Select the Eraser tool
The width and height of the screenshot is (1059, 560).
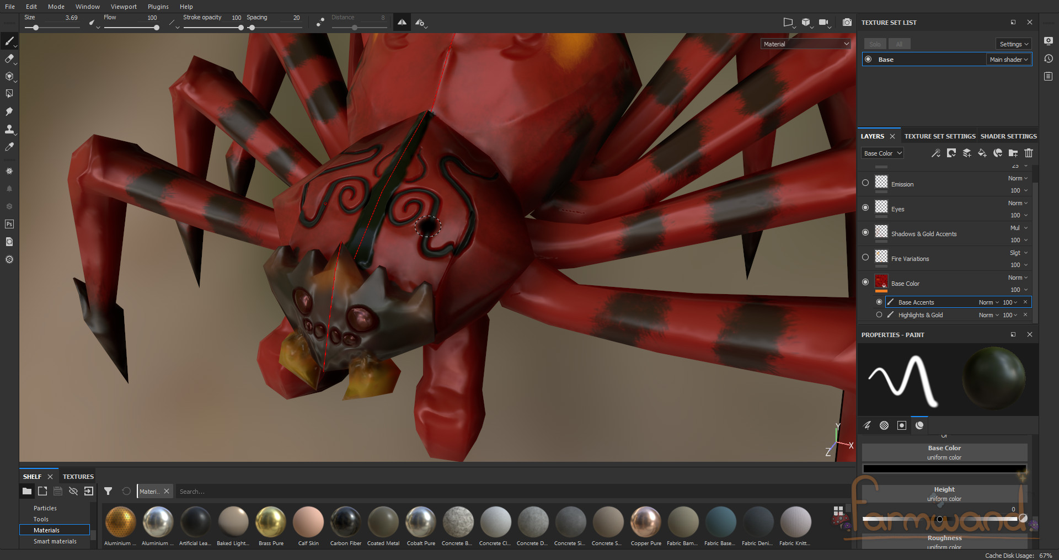(x=9, y=59)
